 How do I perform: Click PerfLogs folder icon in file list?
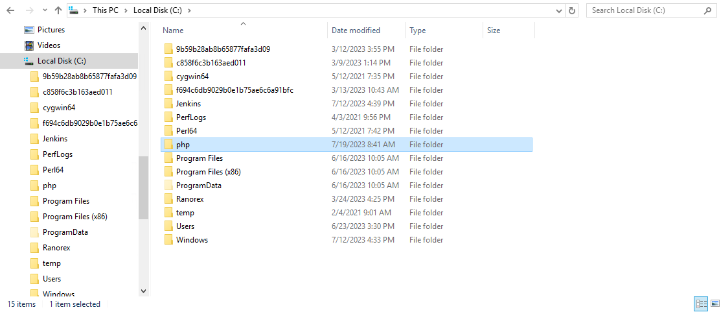168,117
